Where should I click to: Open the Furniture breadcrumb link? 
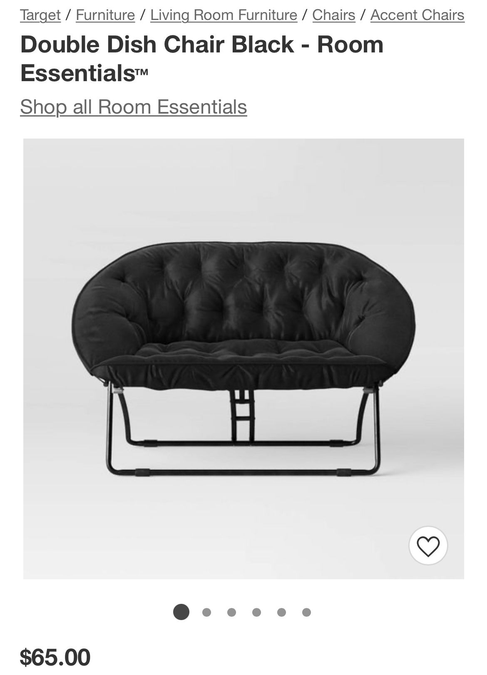105,15
